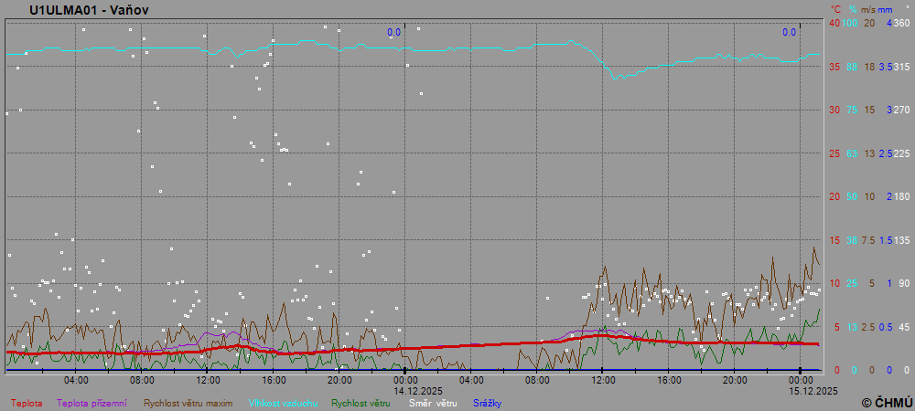The height and width of the screenshot is (411, 915).
Task: Click the red 40 temperature axis value
Action: [834, 23]
